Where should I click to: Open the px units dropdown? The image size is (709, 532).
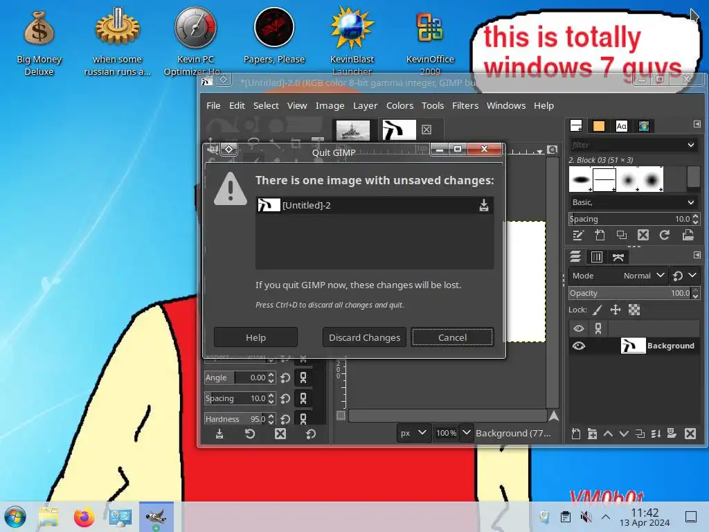(x=413, y=433)
